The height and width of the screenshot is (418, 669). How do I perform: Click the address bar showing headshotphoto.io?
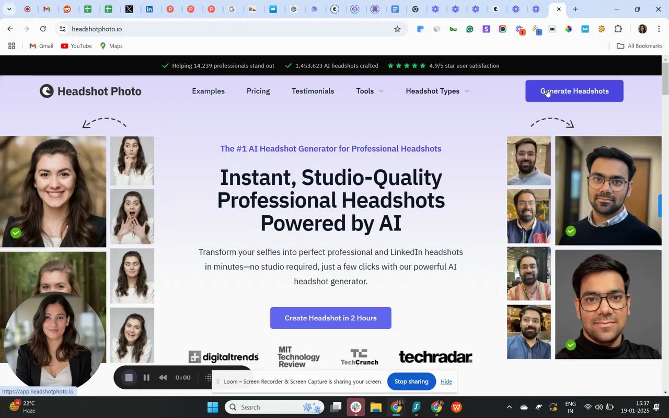(230, 29)
